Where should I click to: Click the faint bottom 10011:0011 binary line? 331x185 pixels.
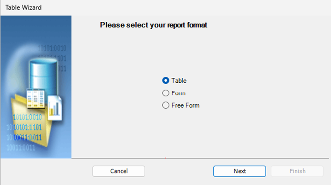pos(21,148)
